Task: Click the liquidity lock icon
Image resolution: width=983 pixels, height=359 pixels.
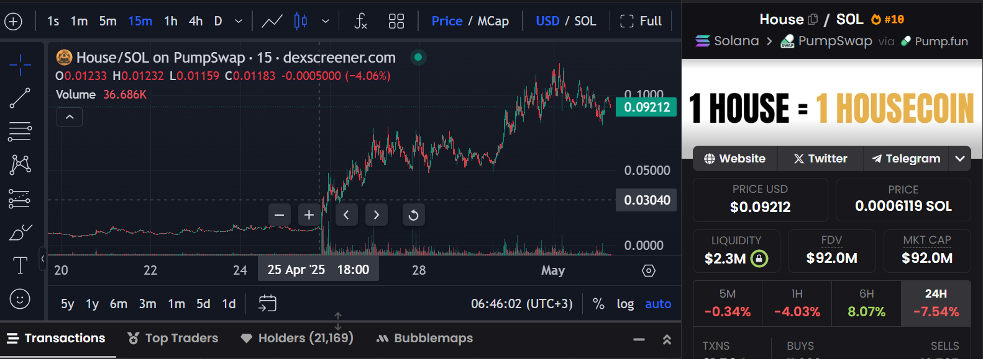Action: click(x=759, y=259)
